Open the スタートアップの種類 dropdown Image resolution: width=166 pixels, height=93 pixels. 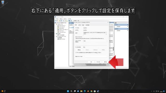(x=95, y=41)
